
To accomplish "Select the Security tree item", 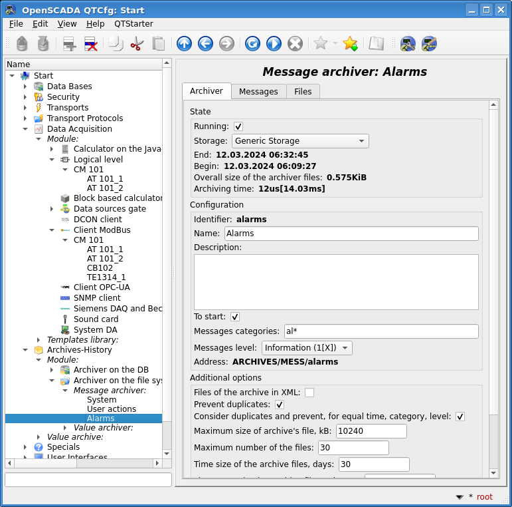I will pyautogui.click(x=63, y=97).
